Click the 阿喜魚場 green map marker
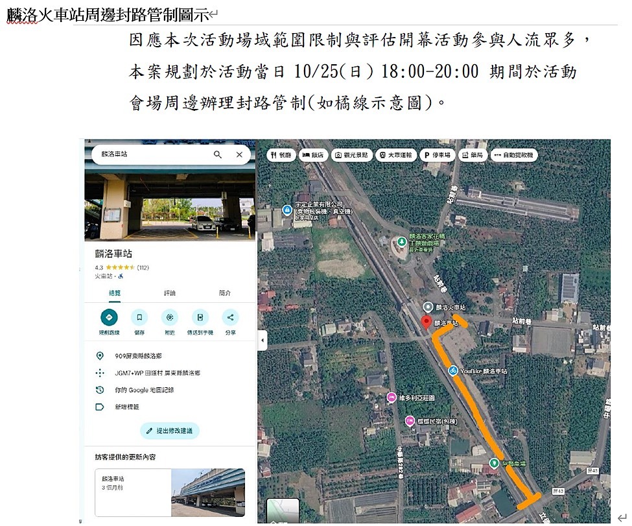Screen dimensions: 632x526 [494, 463]
